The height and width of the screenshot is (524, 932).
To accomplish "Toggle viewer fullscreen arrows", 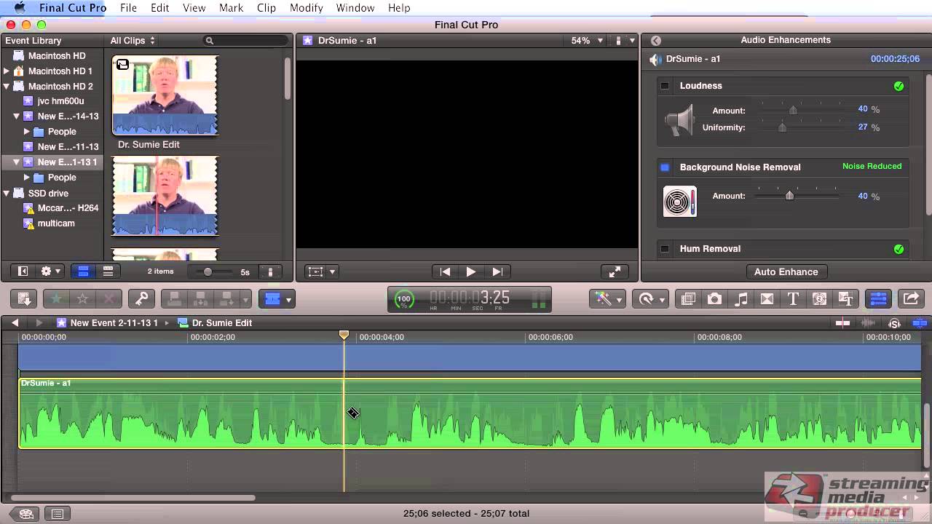I will 615,271.
